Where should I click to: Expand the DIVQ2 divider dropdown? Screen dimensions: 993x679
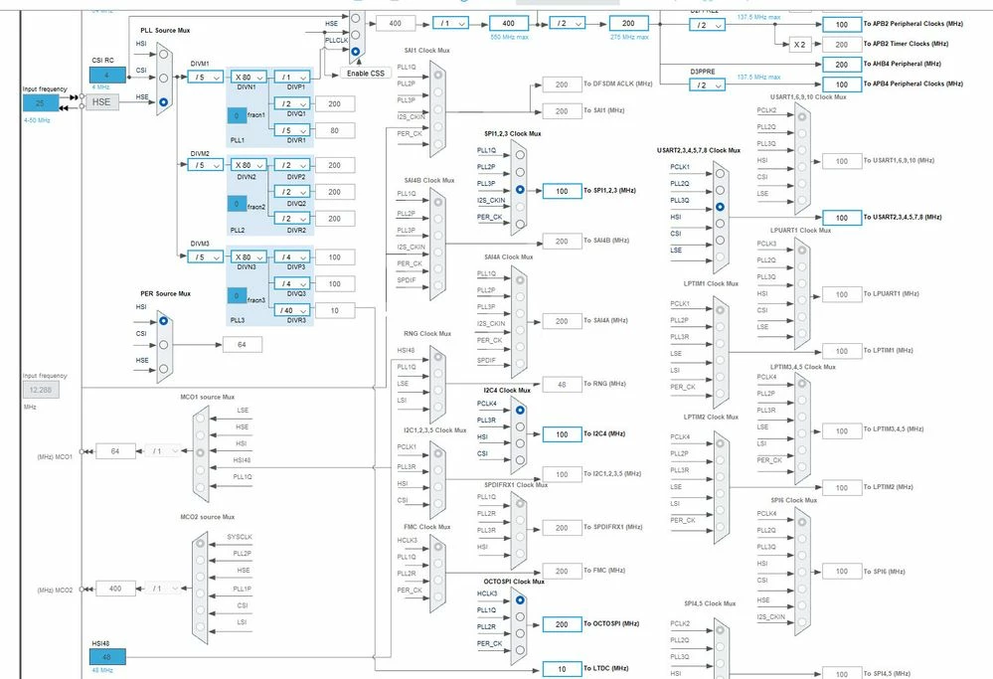[x=292, y=191]
